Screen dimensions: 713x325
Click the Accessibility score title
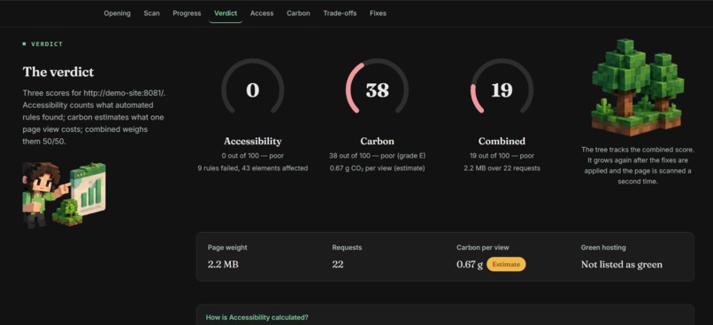(252, 141)
